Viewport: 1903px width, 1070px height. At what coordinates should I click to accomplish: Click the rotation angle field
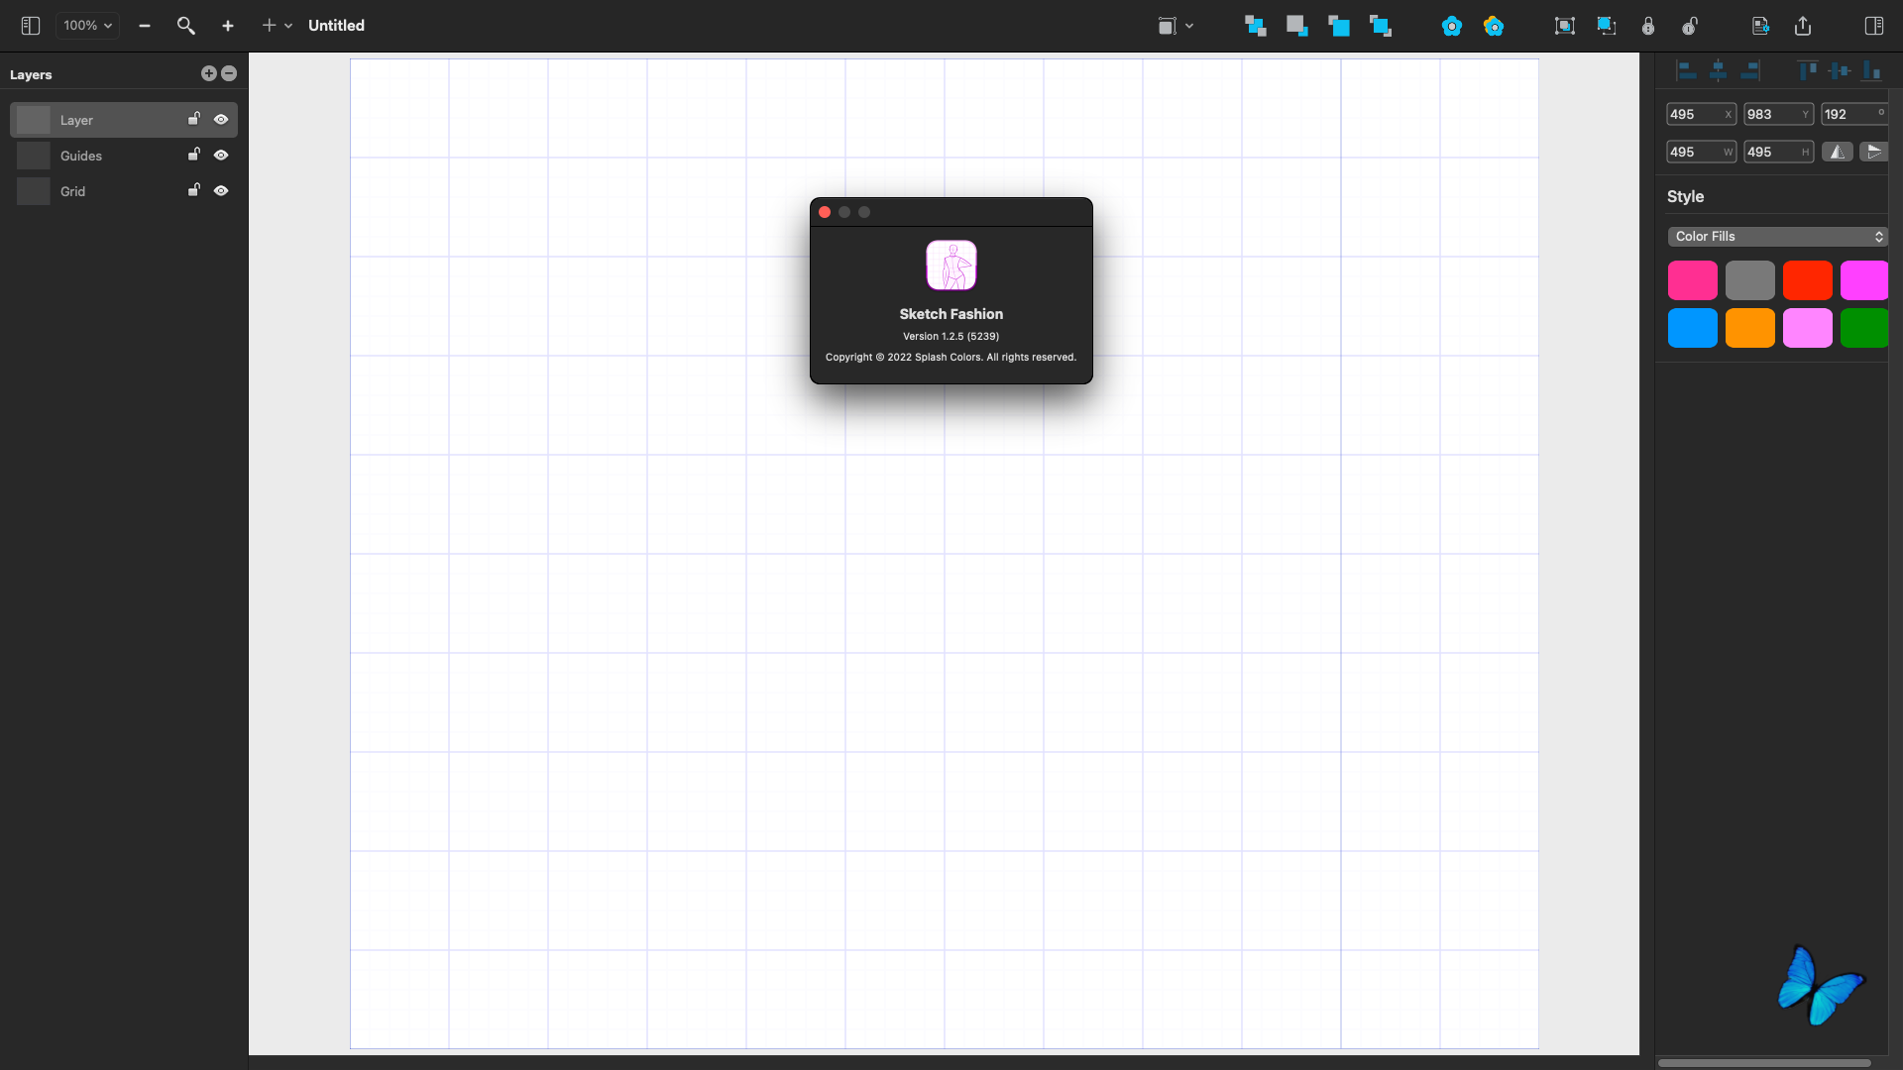tap(1854, 115)
